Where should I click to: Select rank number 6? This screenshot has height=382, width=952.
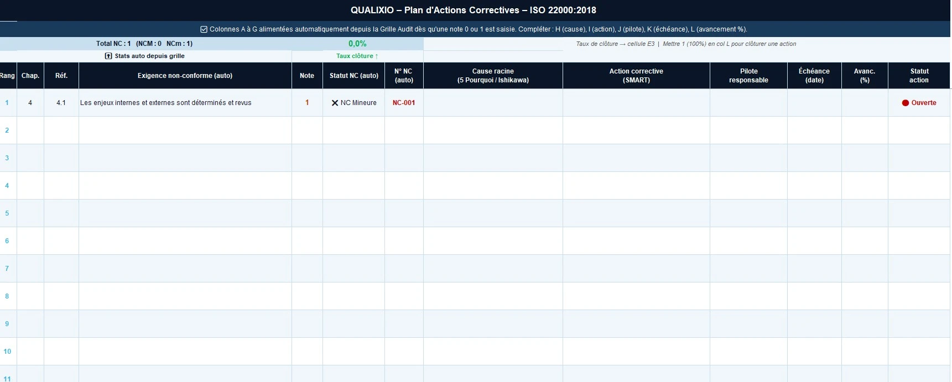pyautogui.click(x=7, y=241)
